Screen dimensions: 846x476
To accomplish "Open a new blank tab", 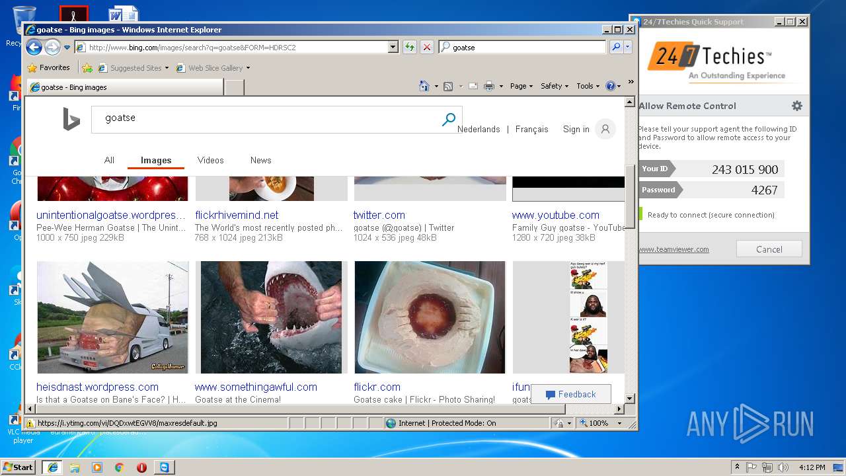I will tap(235, 87).
